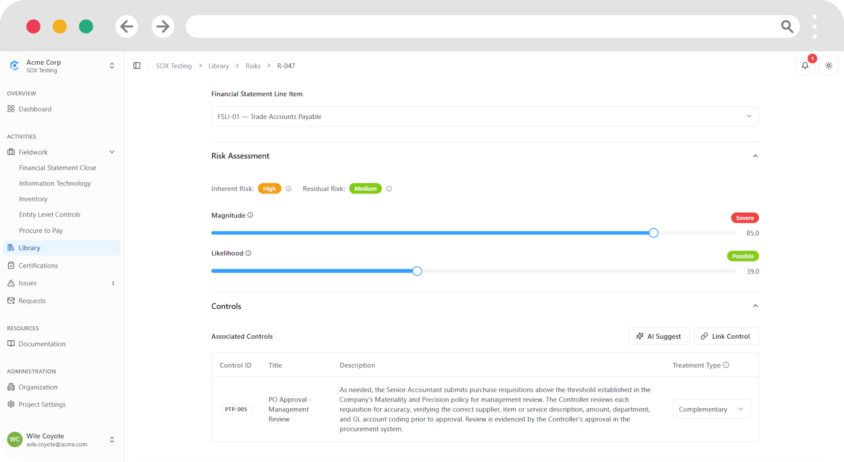844x462 pixels.
Task: Click the Magnitude slider handle
Action: pos(654,233)
